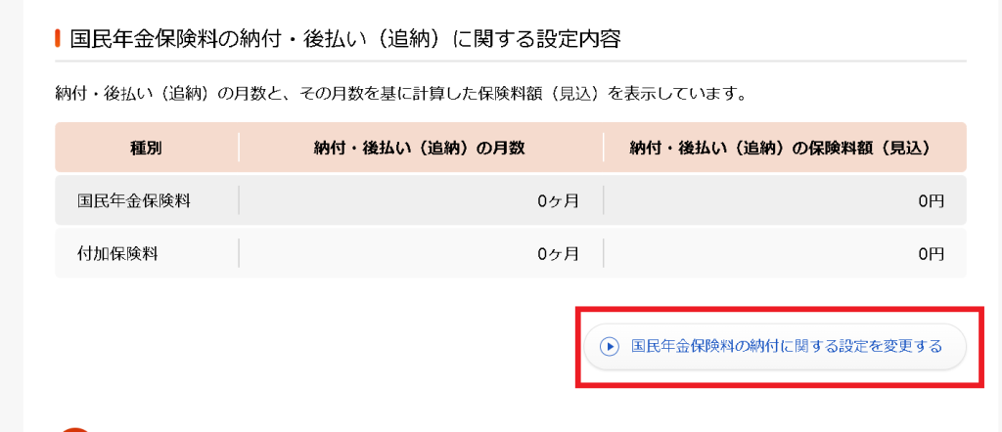Click the horizontal divider line under the section heading
Viewport: 1002px width, 432px height.
[x=511, y=62]
